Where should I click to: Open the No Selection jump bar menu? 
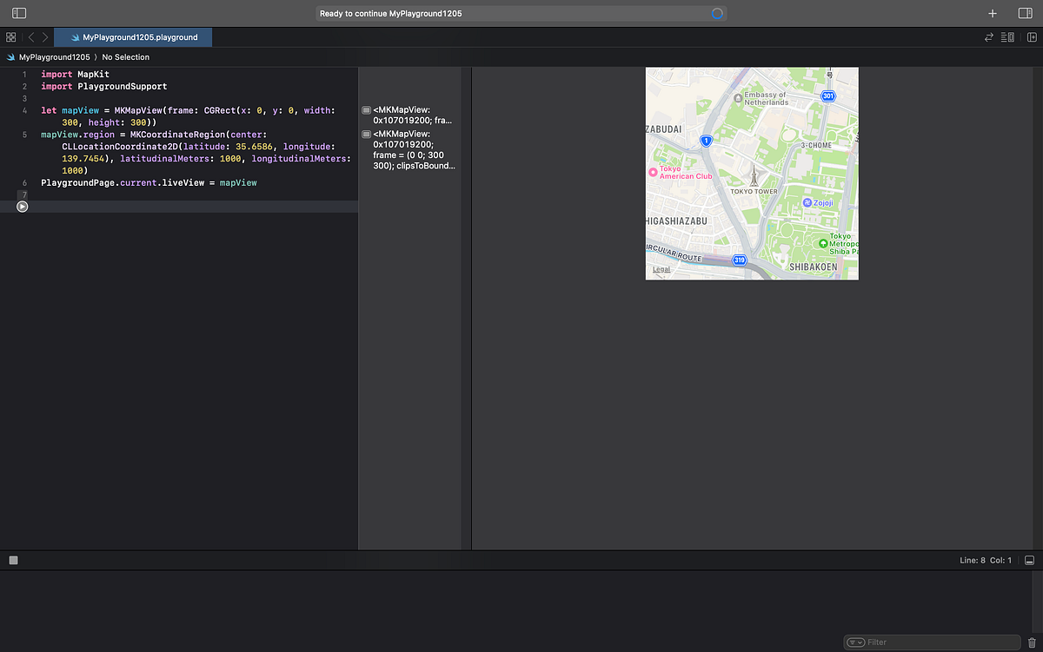(x=125, y=56)
